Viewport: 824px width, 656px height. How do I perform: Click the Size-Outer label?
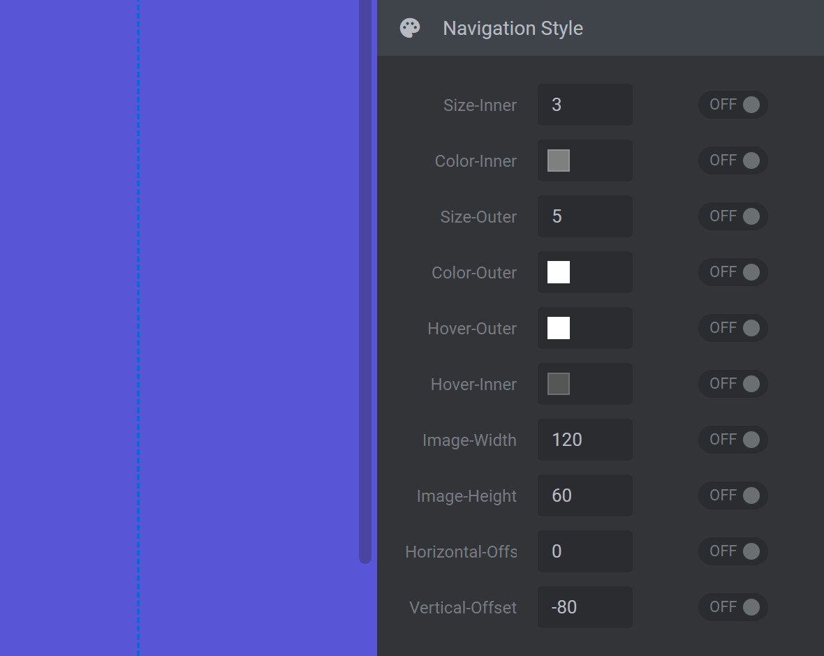click(x=478, y=217)
